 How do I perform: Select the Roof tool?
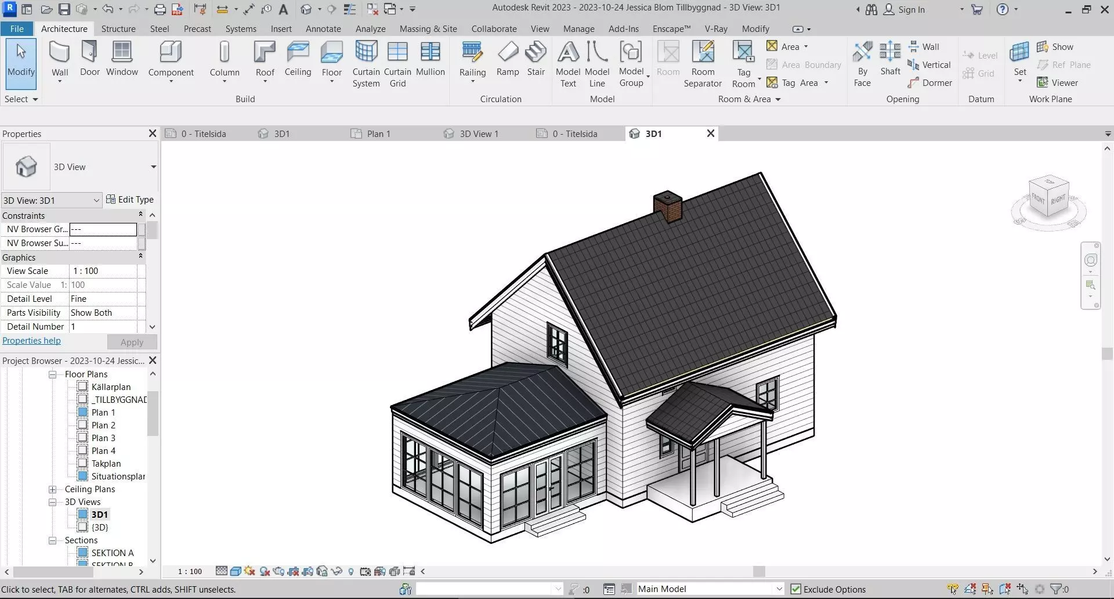[265, 62]
